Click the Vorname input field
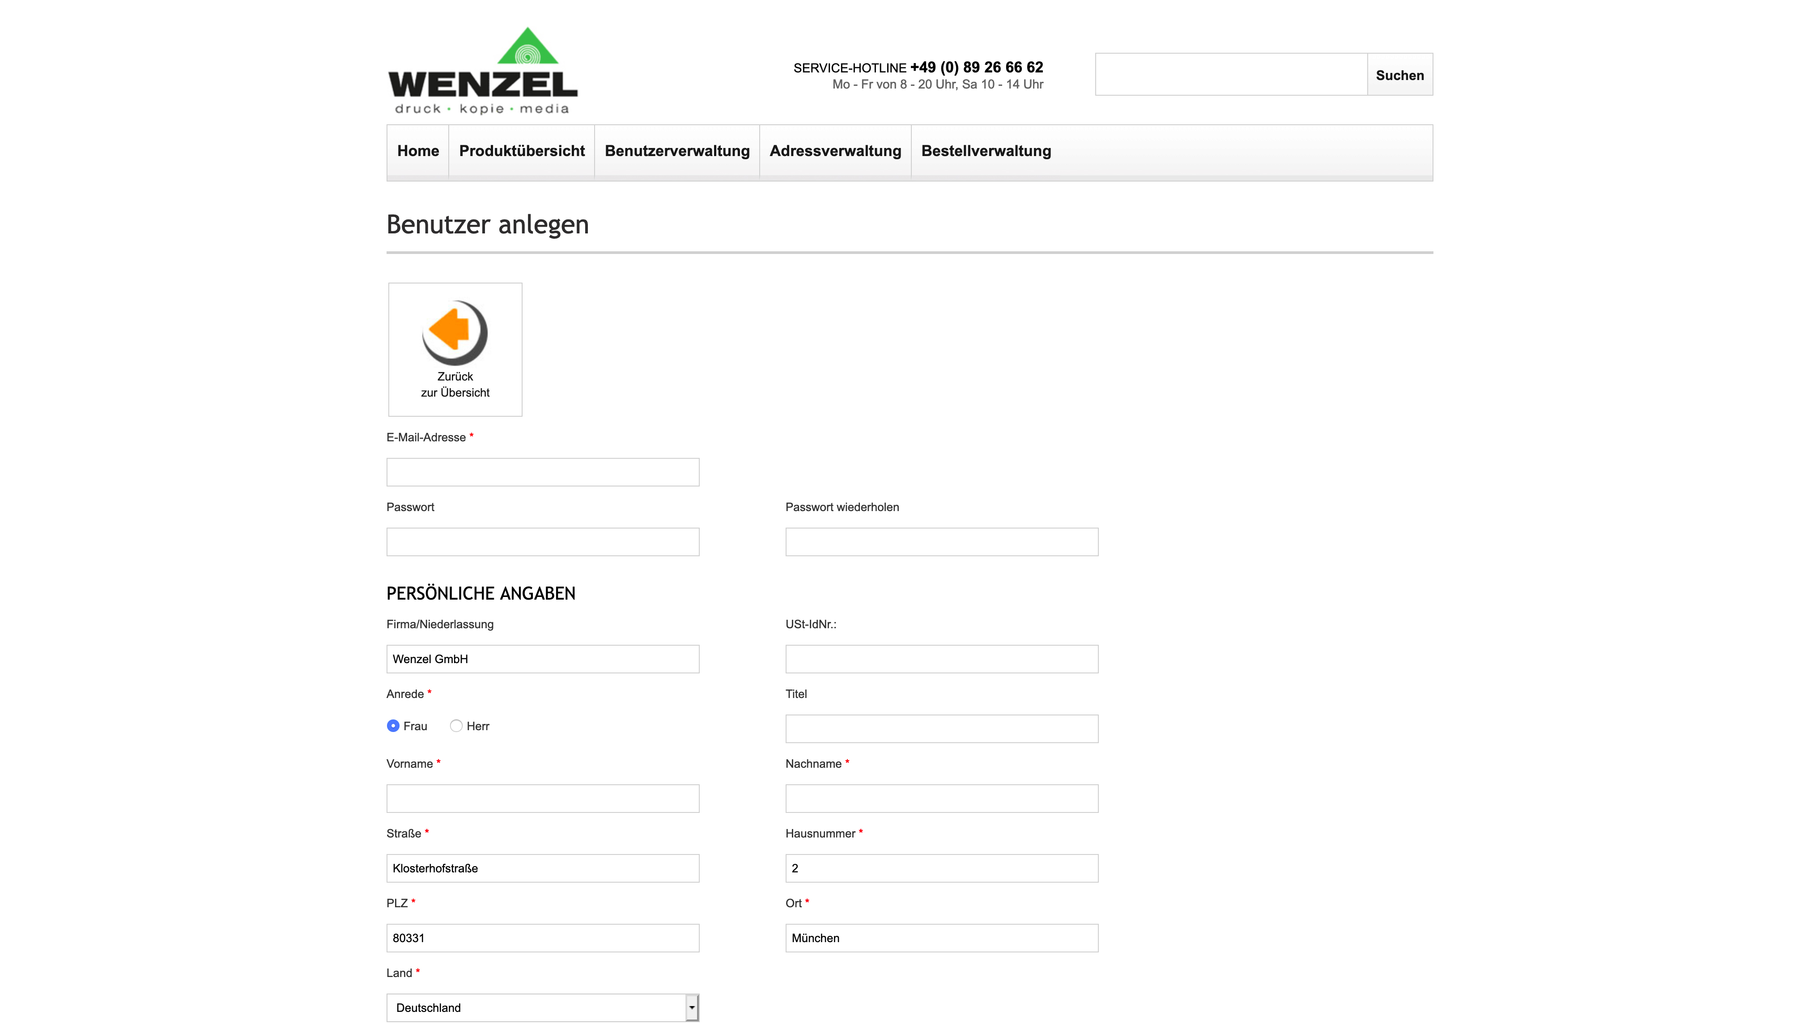 coord(542,798)
